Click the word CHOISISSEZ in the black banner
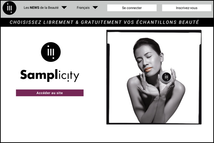Viewport: 214px width, 143px height. tap(26, 22)
